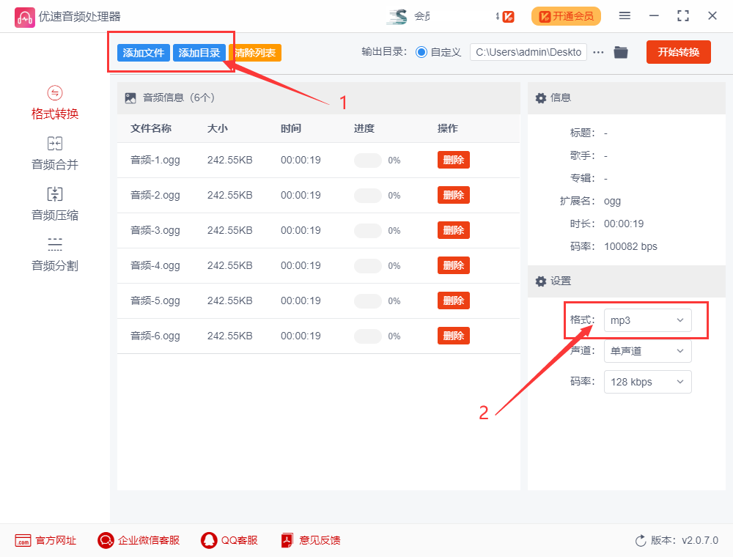Delete the file 音频-3.ogg
This screenshot has height=557, width=733.
pos(453,230)
